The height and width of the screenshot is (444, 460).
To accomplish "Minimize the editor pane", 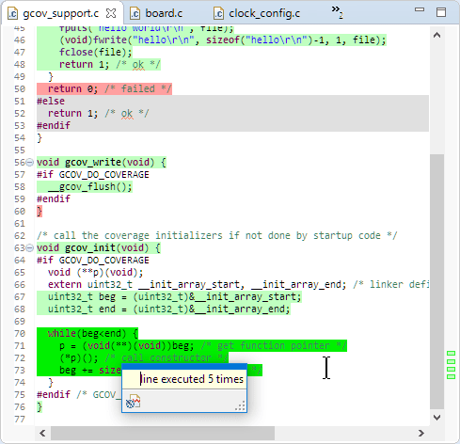I will (420, 9).
